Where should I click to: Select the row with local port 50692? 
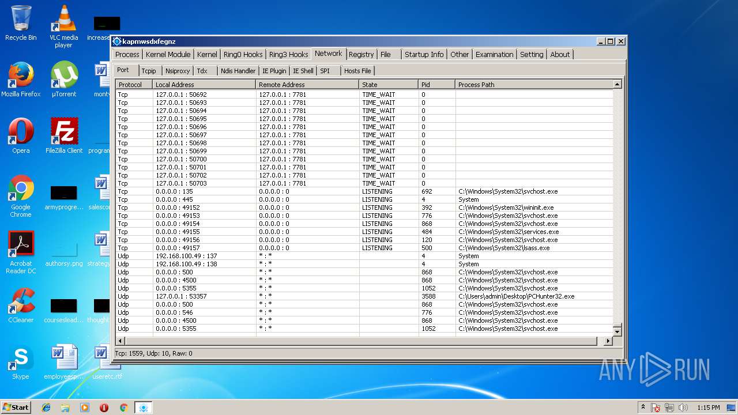tap(364, 95)
